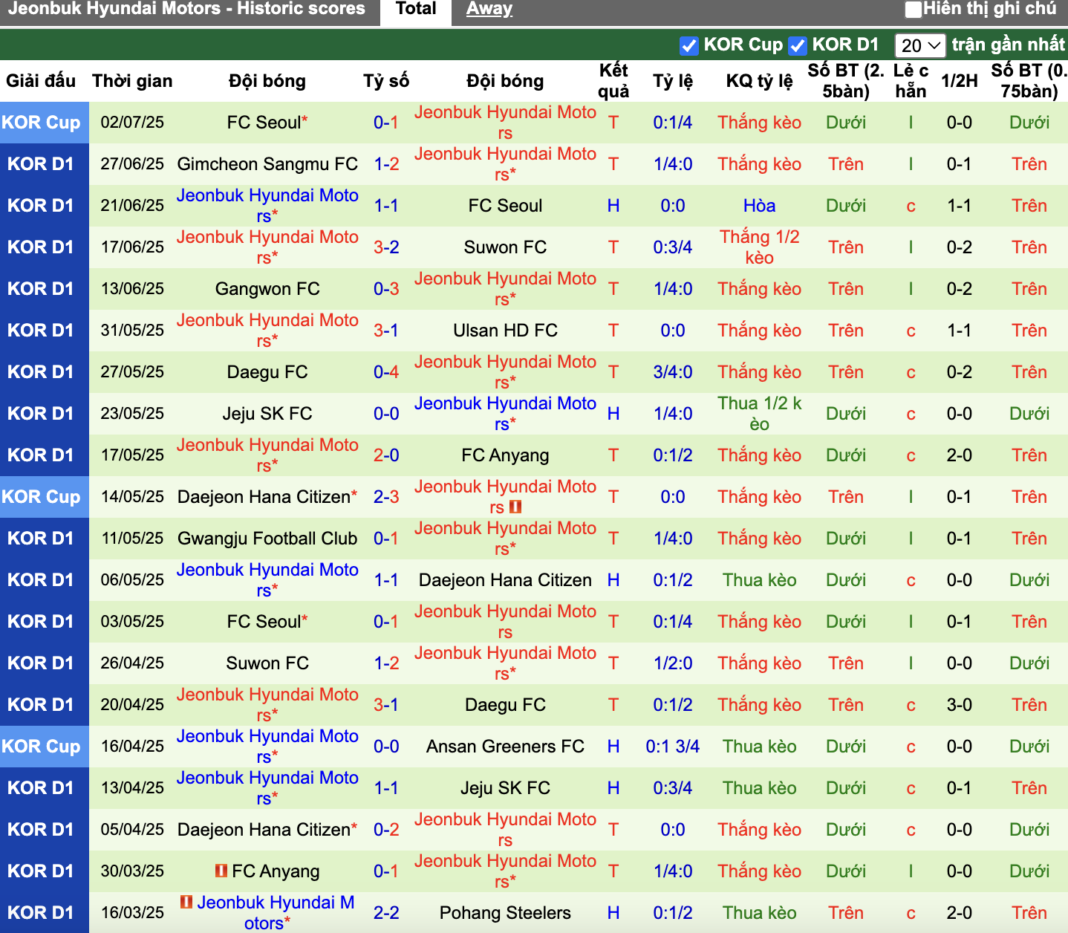Click half-time score 2-0 in 17/05/25 row
This screenshot has width=1068, height=933.
click(959, 455)
